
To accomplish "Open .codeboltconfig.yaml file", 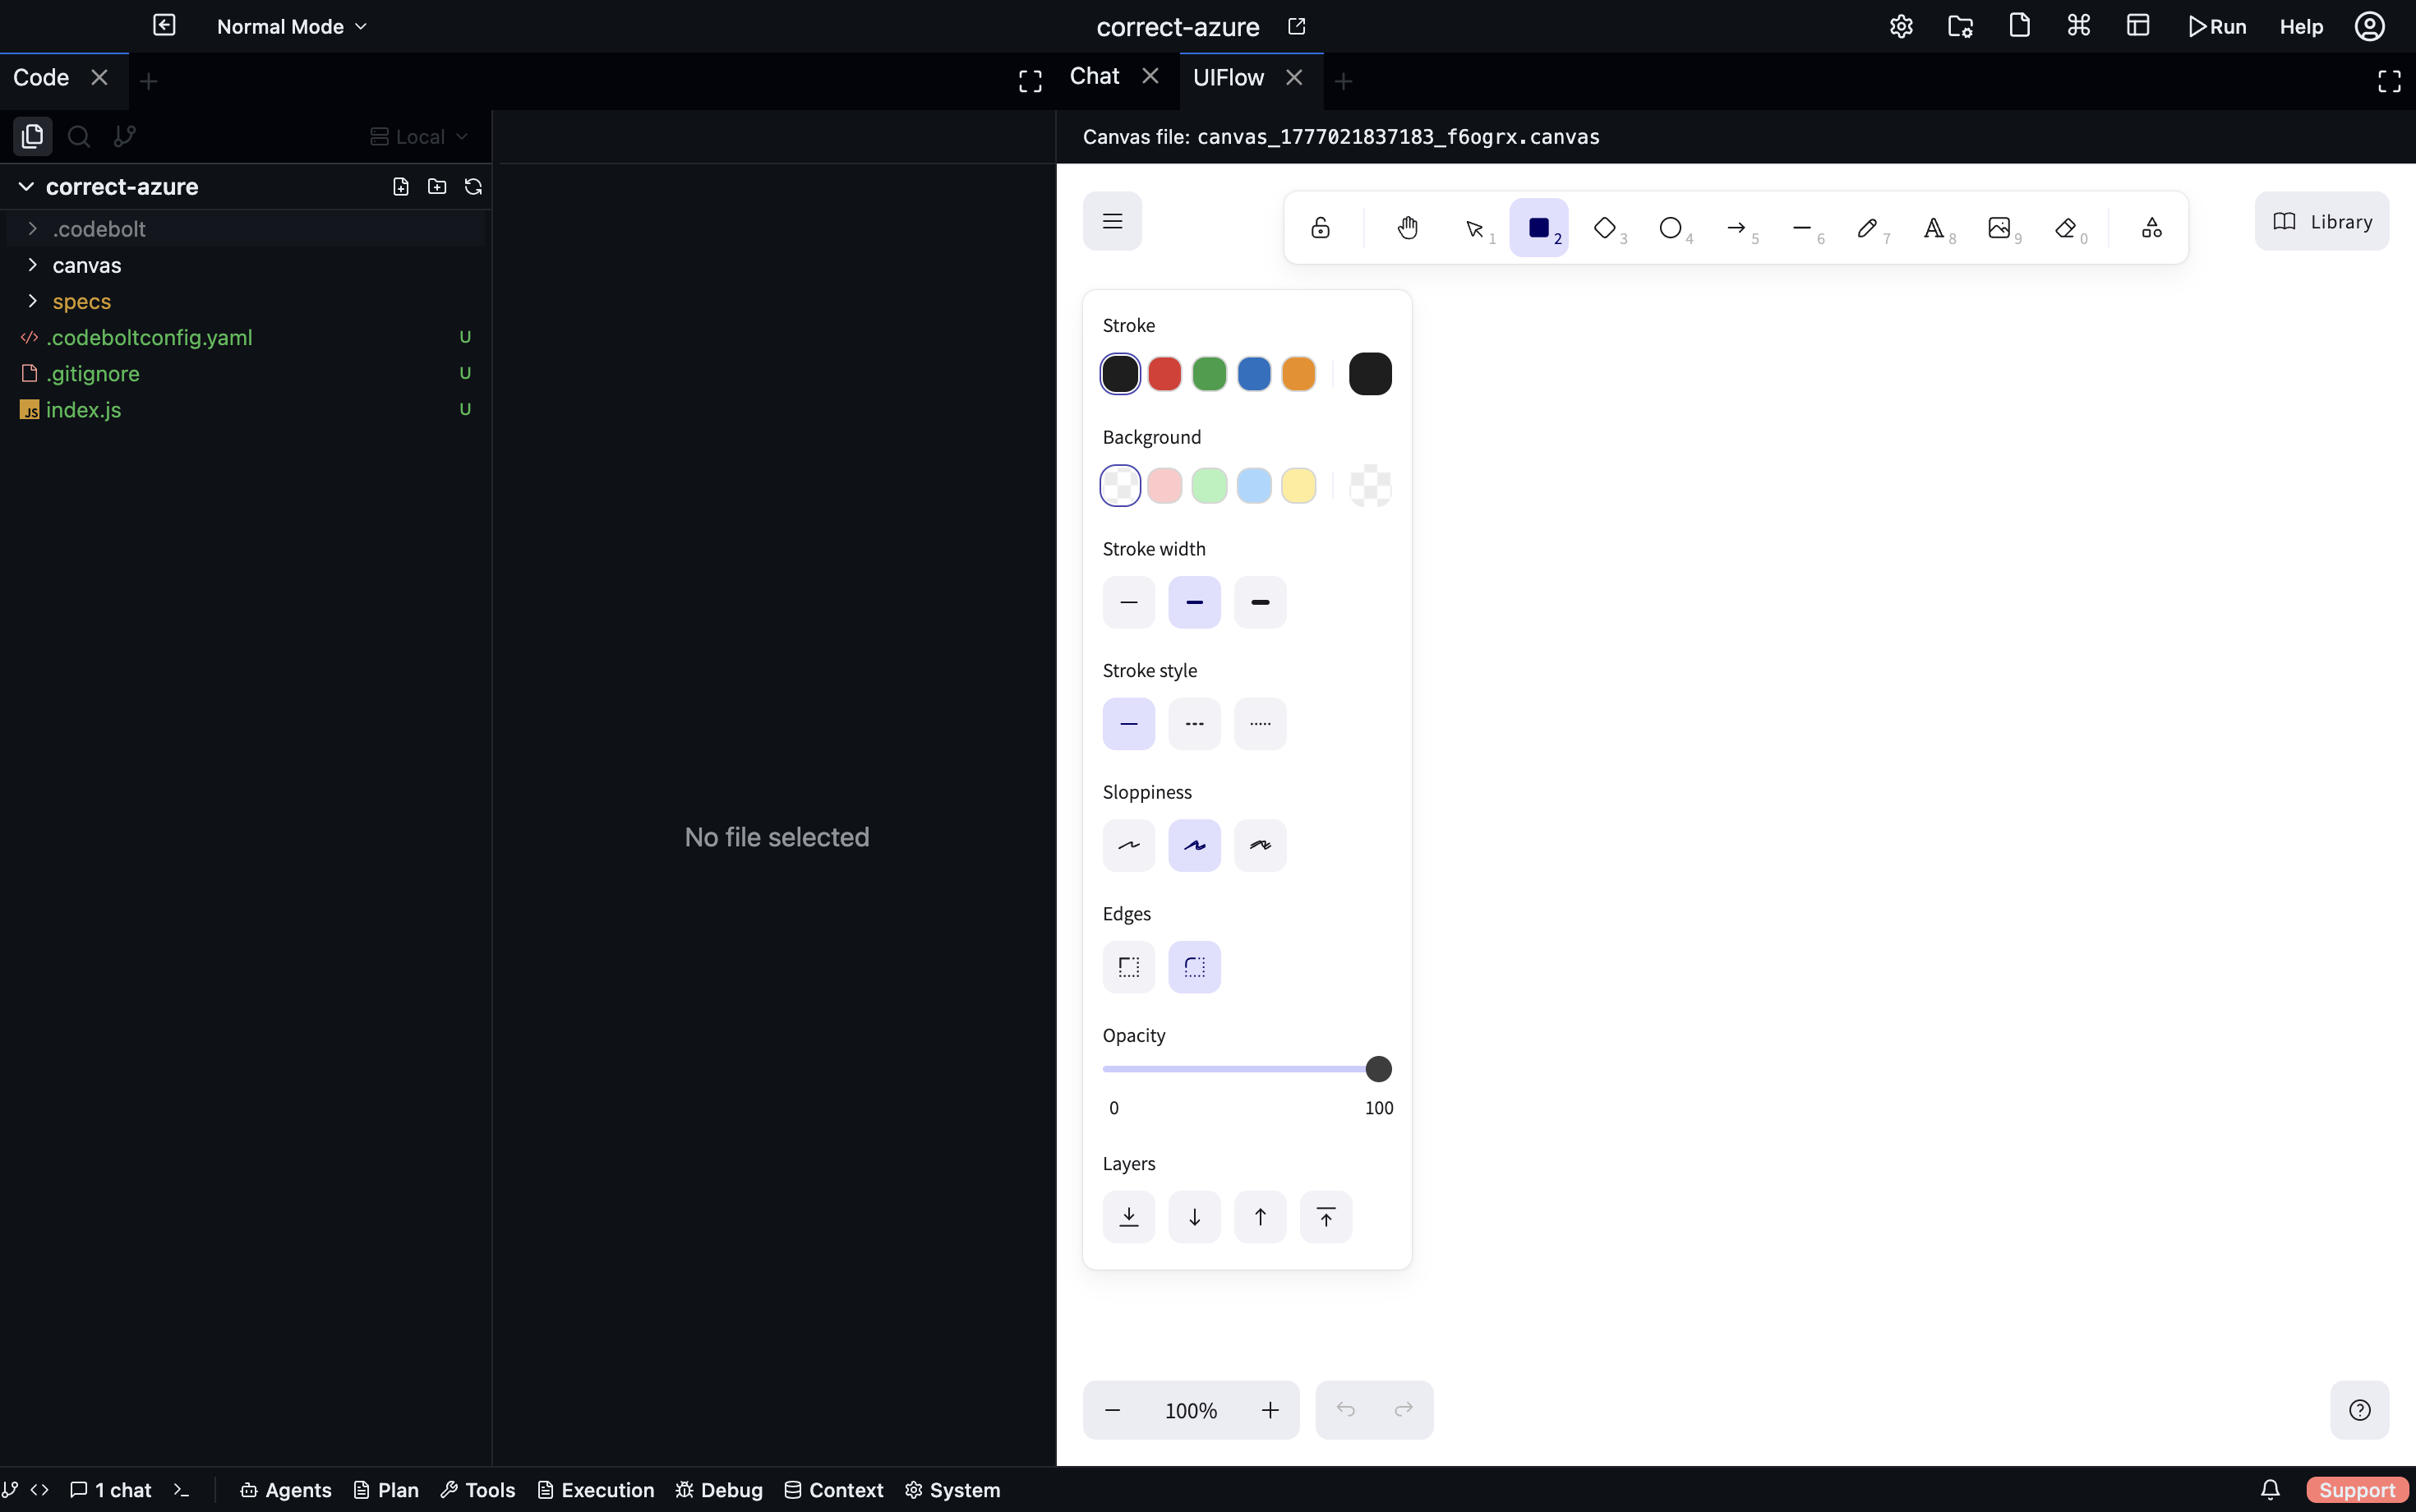I will pyautogui.click(x=245, y=338).
